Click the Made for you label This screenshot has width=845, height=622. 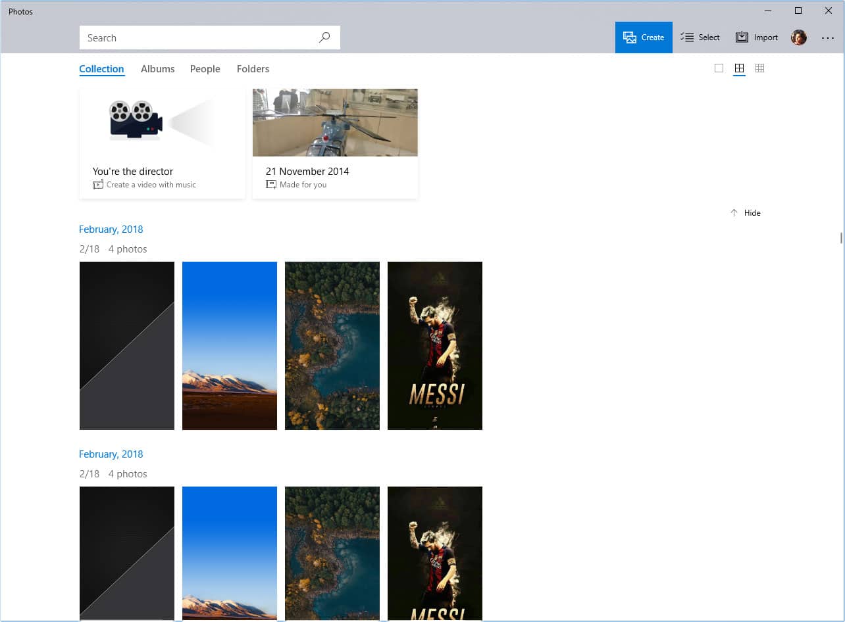pyautogui.click(x=303, y=185)
